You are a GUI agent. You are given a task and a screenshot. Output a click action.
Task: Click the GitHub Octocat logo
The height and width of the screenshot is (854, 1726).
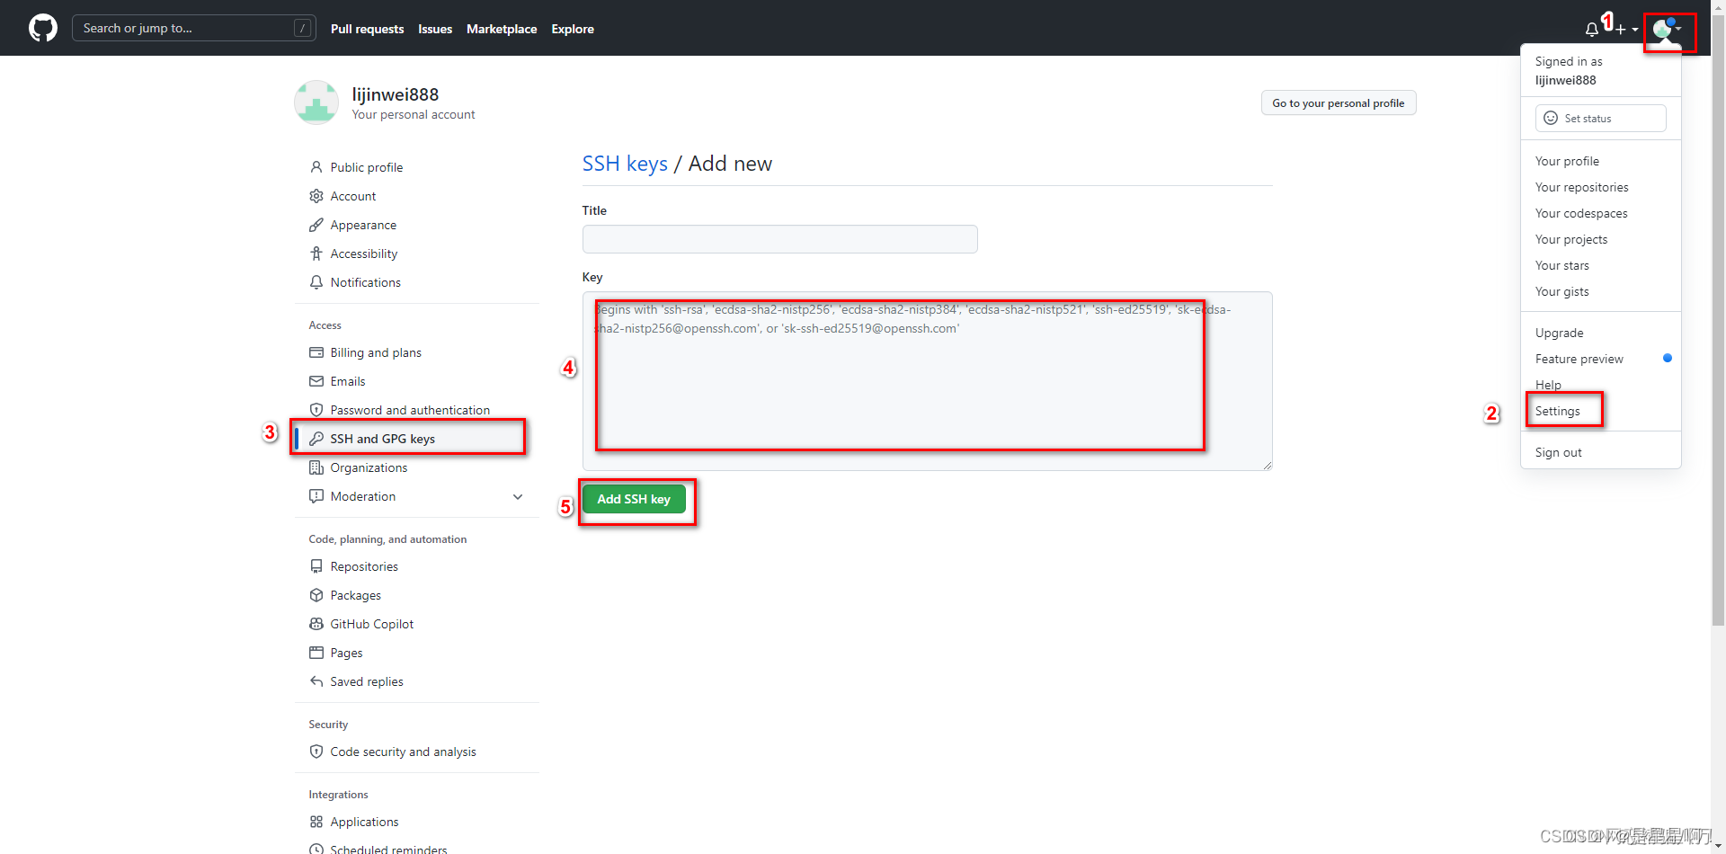click(x=43, y=28)
